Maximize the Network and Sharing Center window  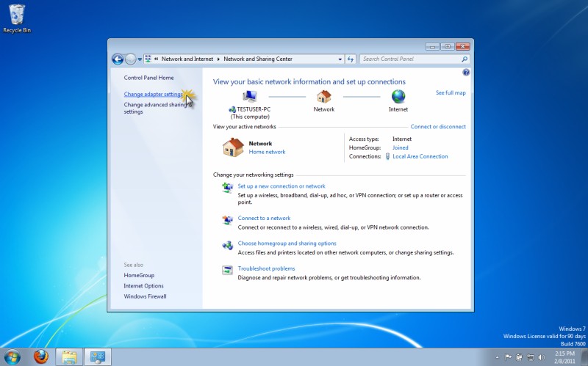tap(448, 46)
